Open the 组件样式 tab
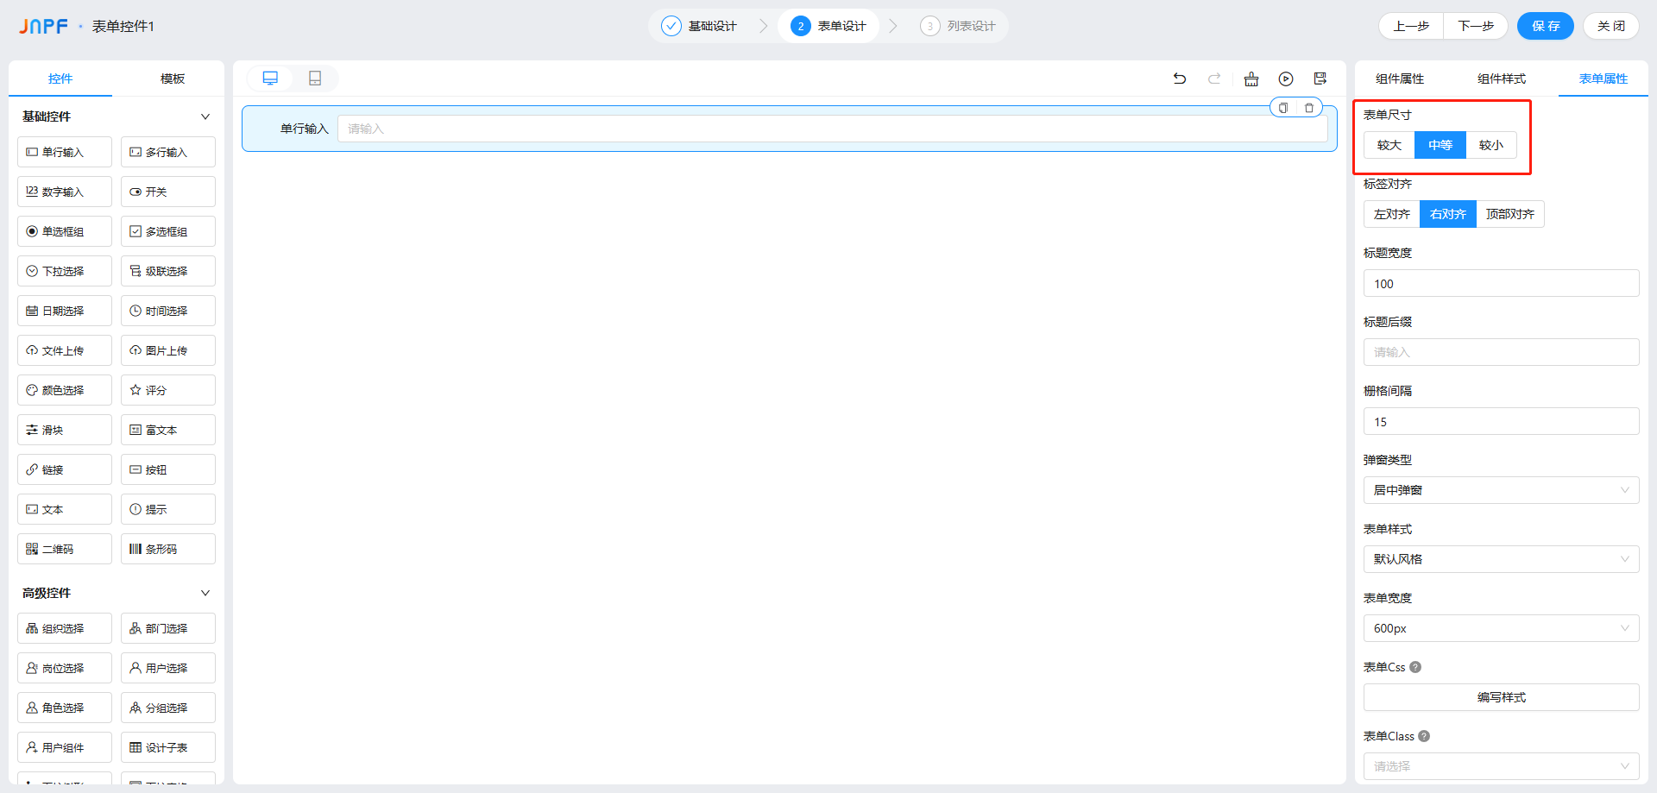1657x793 pixels. pyautogui.click(x=1502, y=79)
